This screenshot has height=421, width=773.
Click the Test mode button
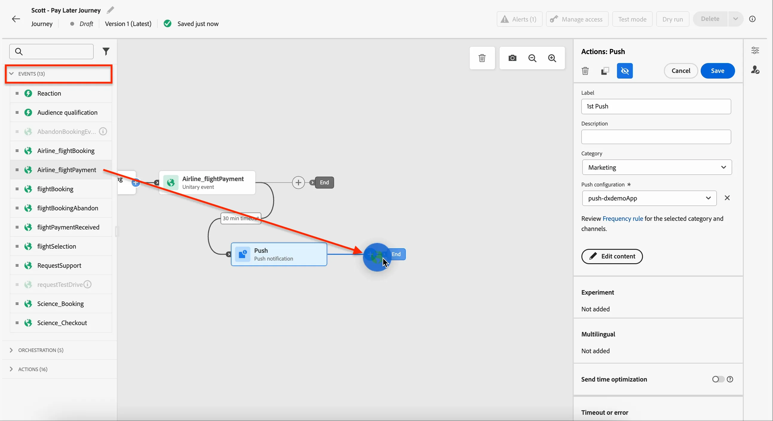[632, 19]
